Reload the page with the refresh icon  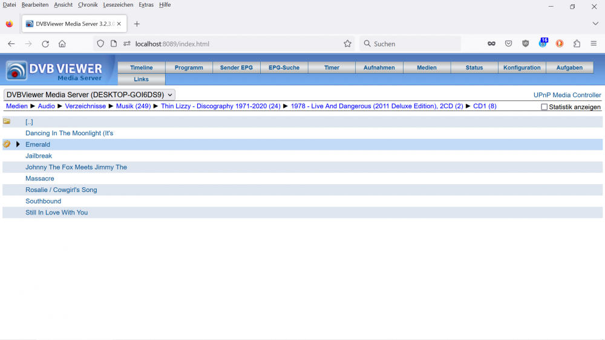tap(45, 44)
